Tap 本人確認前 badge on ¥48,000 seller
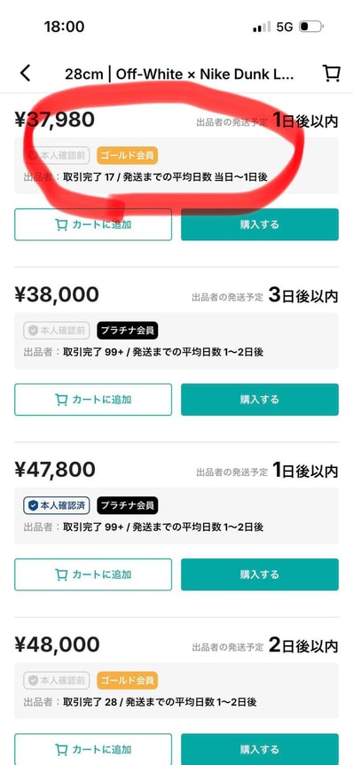 57,680
